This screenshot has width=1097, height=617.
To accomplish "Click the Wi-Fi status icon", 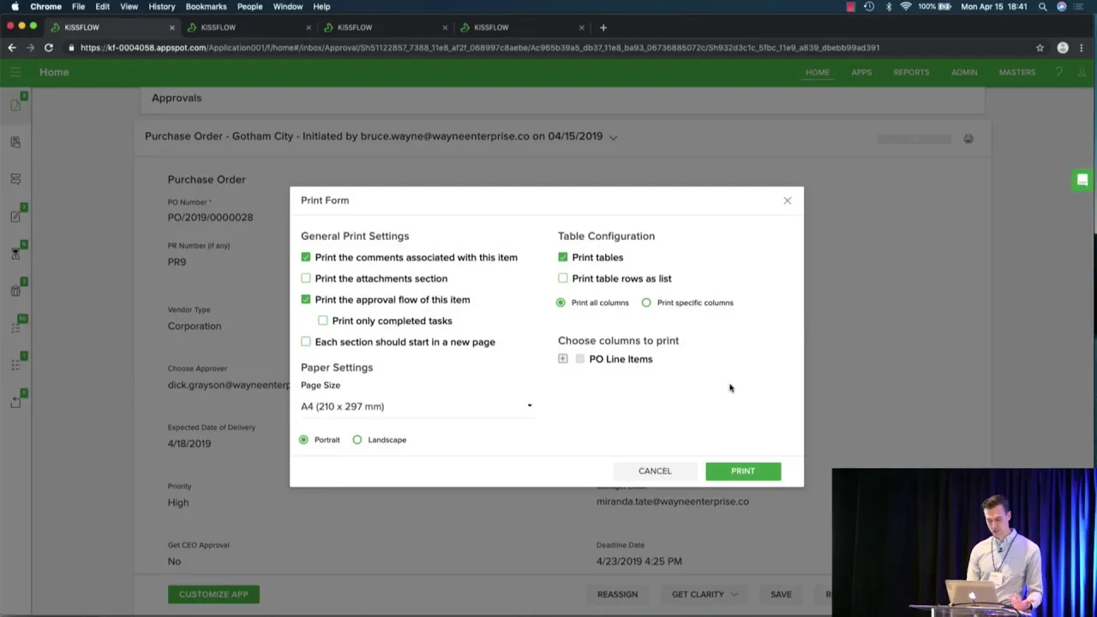I will pyautogui.click(x=906, y=7).
